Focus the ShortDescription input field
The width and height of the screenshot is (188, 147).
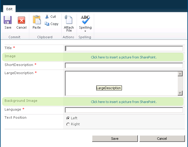pos(124,65)
